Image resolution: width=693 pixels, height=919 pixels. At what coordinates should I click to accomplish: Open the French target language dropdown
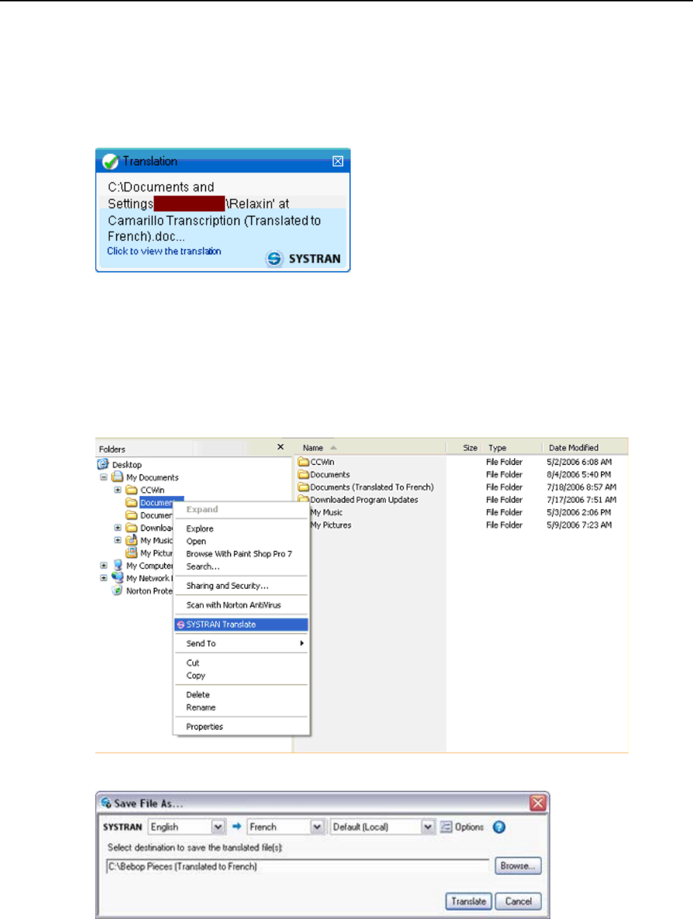pos(317,826)
